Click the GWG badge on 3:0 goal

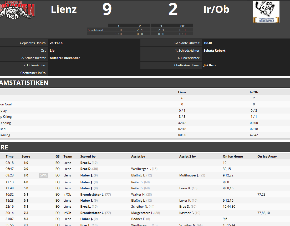pos(43,175)
